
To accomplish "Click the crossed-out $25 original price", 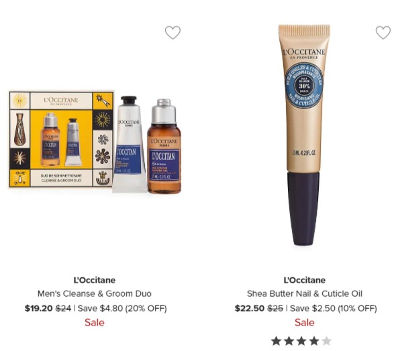I will [x=275, y=308].
